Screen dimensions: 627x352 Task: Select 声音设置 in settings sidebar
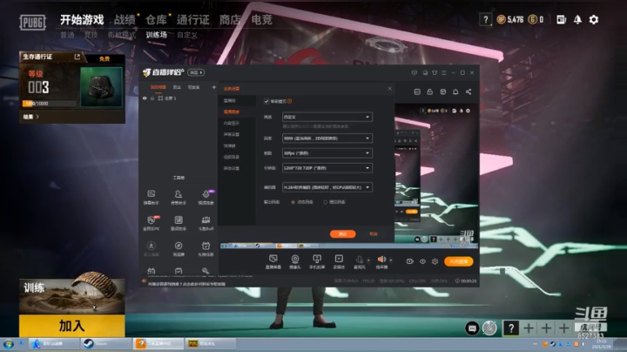click(x=232, y=134)
